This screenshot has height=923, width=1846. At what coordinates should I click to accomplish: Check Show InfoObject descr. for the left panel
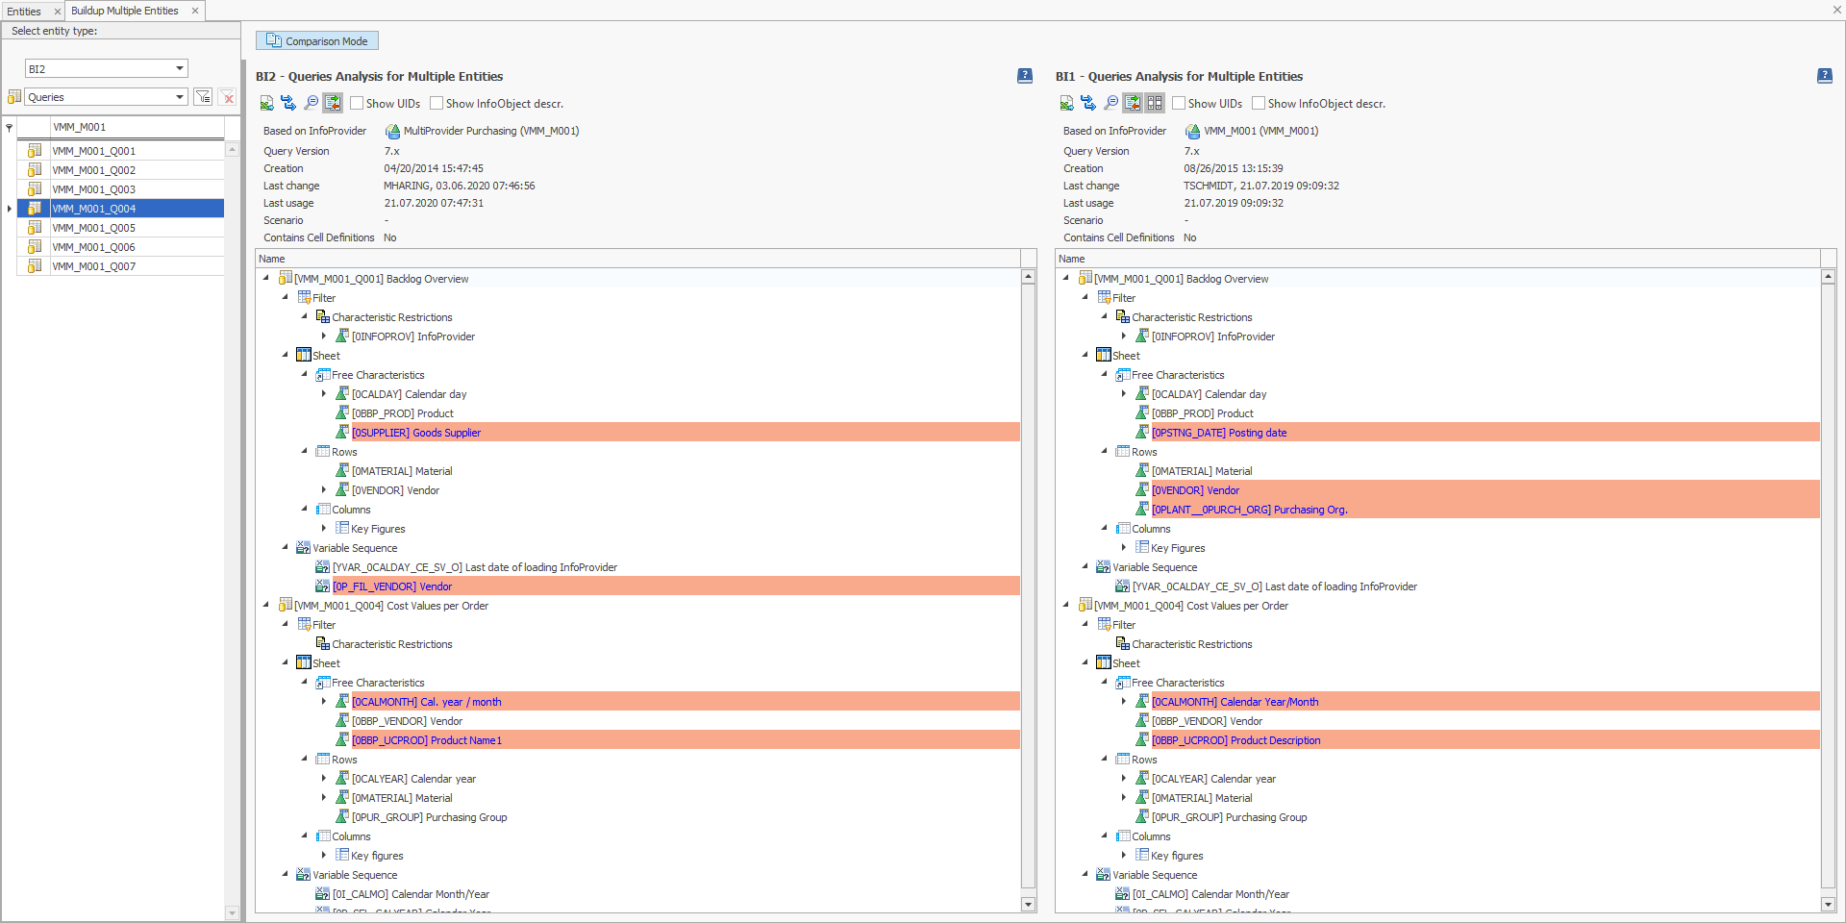tap(436, 103)
